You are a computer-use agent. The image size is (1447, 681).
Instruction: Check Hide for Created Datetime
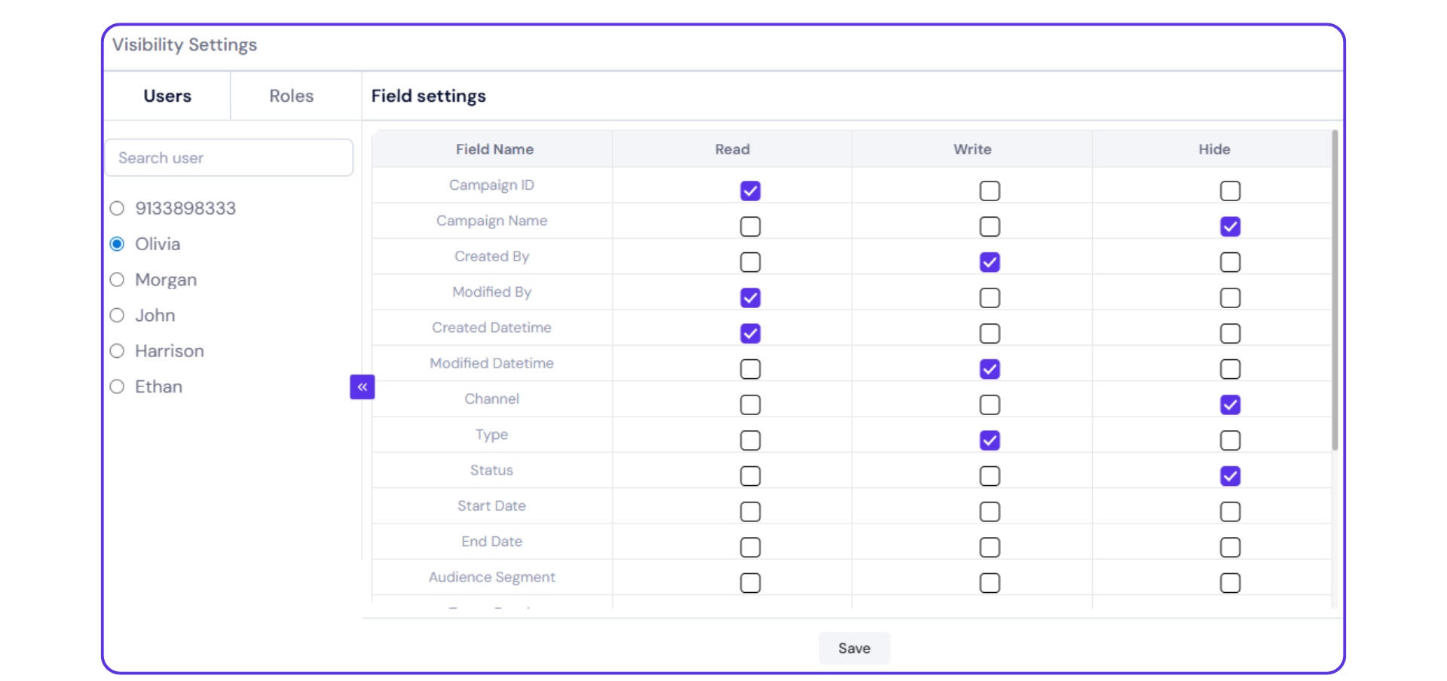tap(1230, 334)
